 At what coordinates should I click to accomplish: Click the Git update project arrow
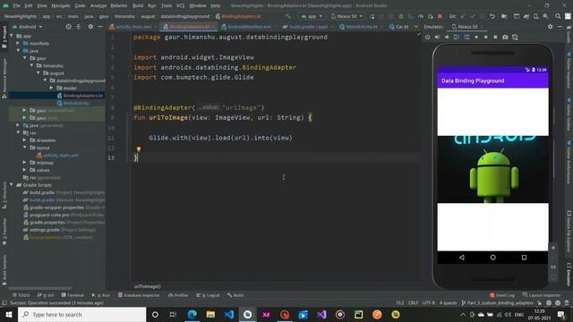pos(463,16)
